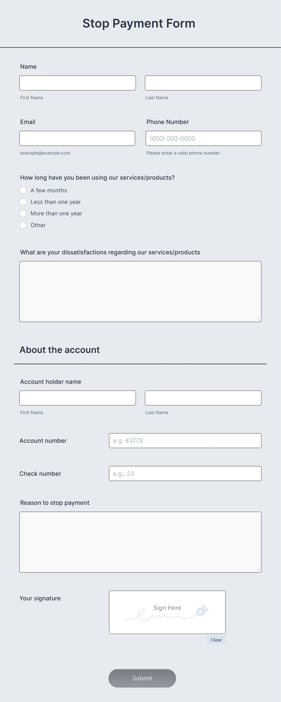Focus the Name First Name field
Image resolution: width=281 pixels, height=702 pixels.
78,83
